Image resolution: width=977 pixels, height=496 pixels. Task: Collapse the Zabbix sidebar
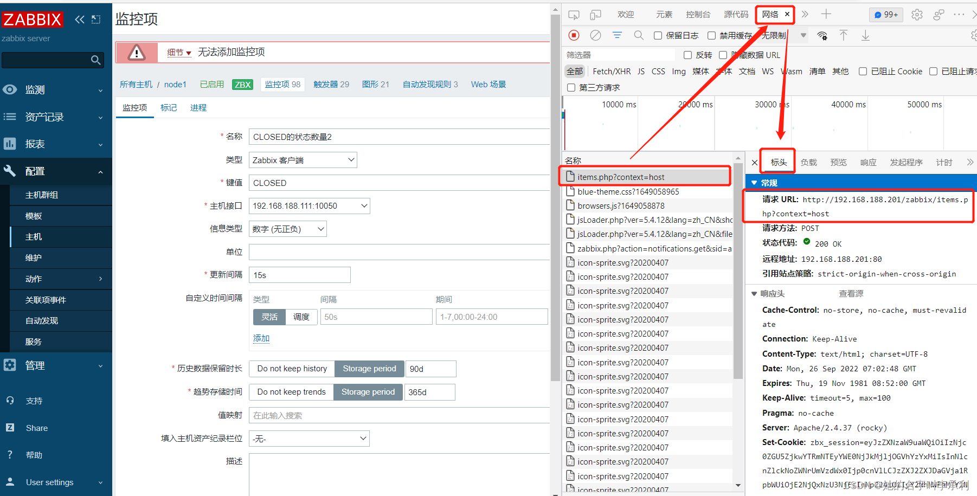80,19
